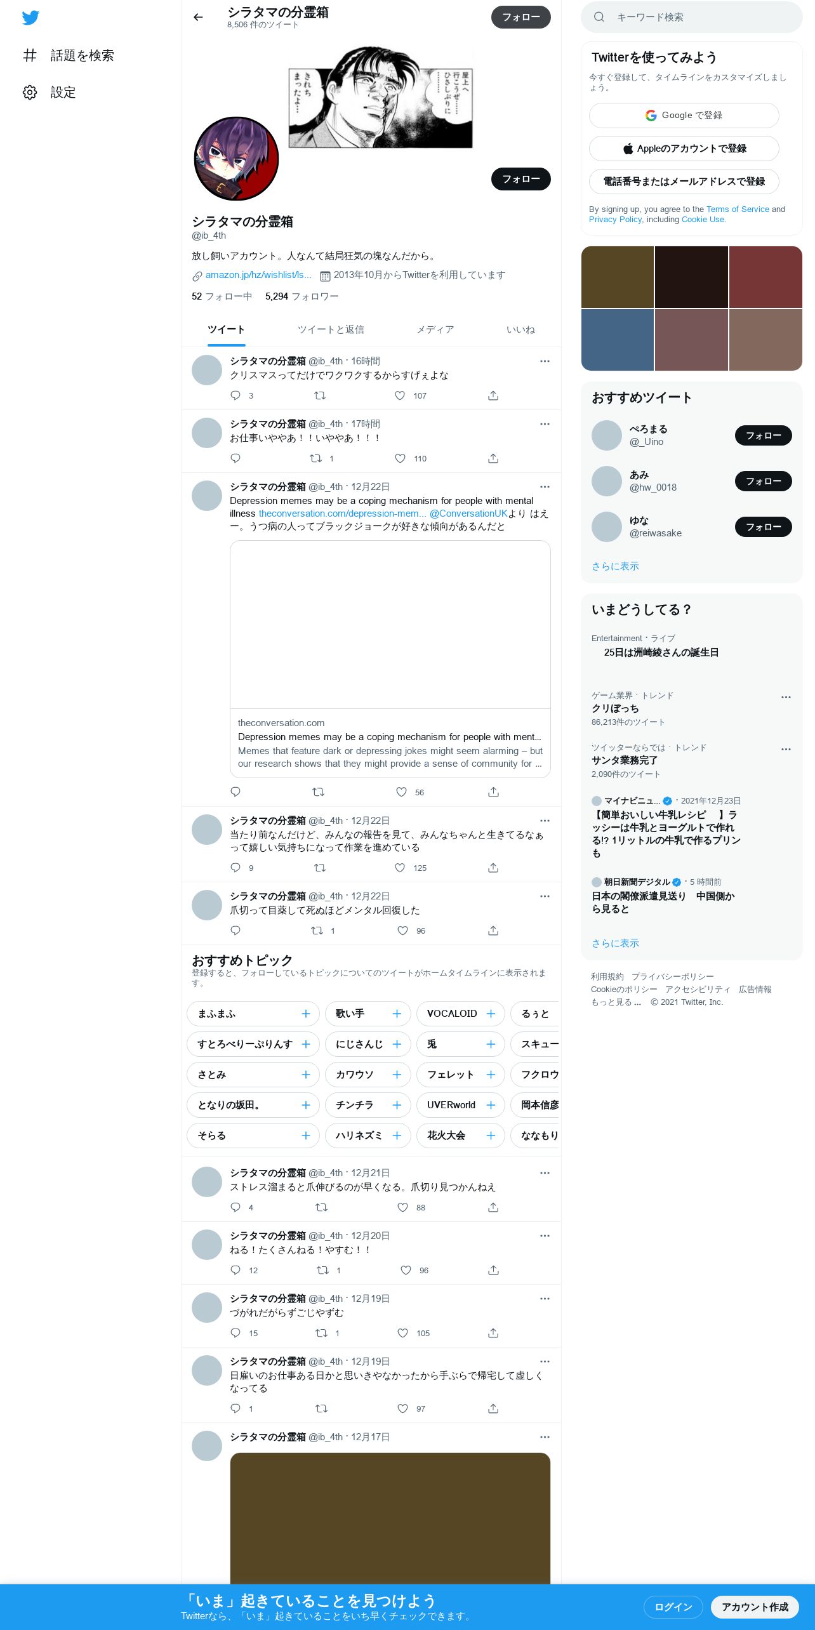Follow the カワウソ topic
The height and width of the screenshot is (1630, 815).
[x=397, y=1075]
